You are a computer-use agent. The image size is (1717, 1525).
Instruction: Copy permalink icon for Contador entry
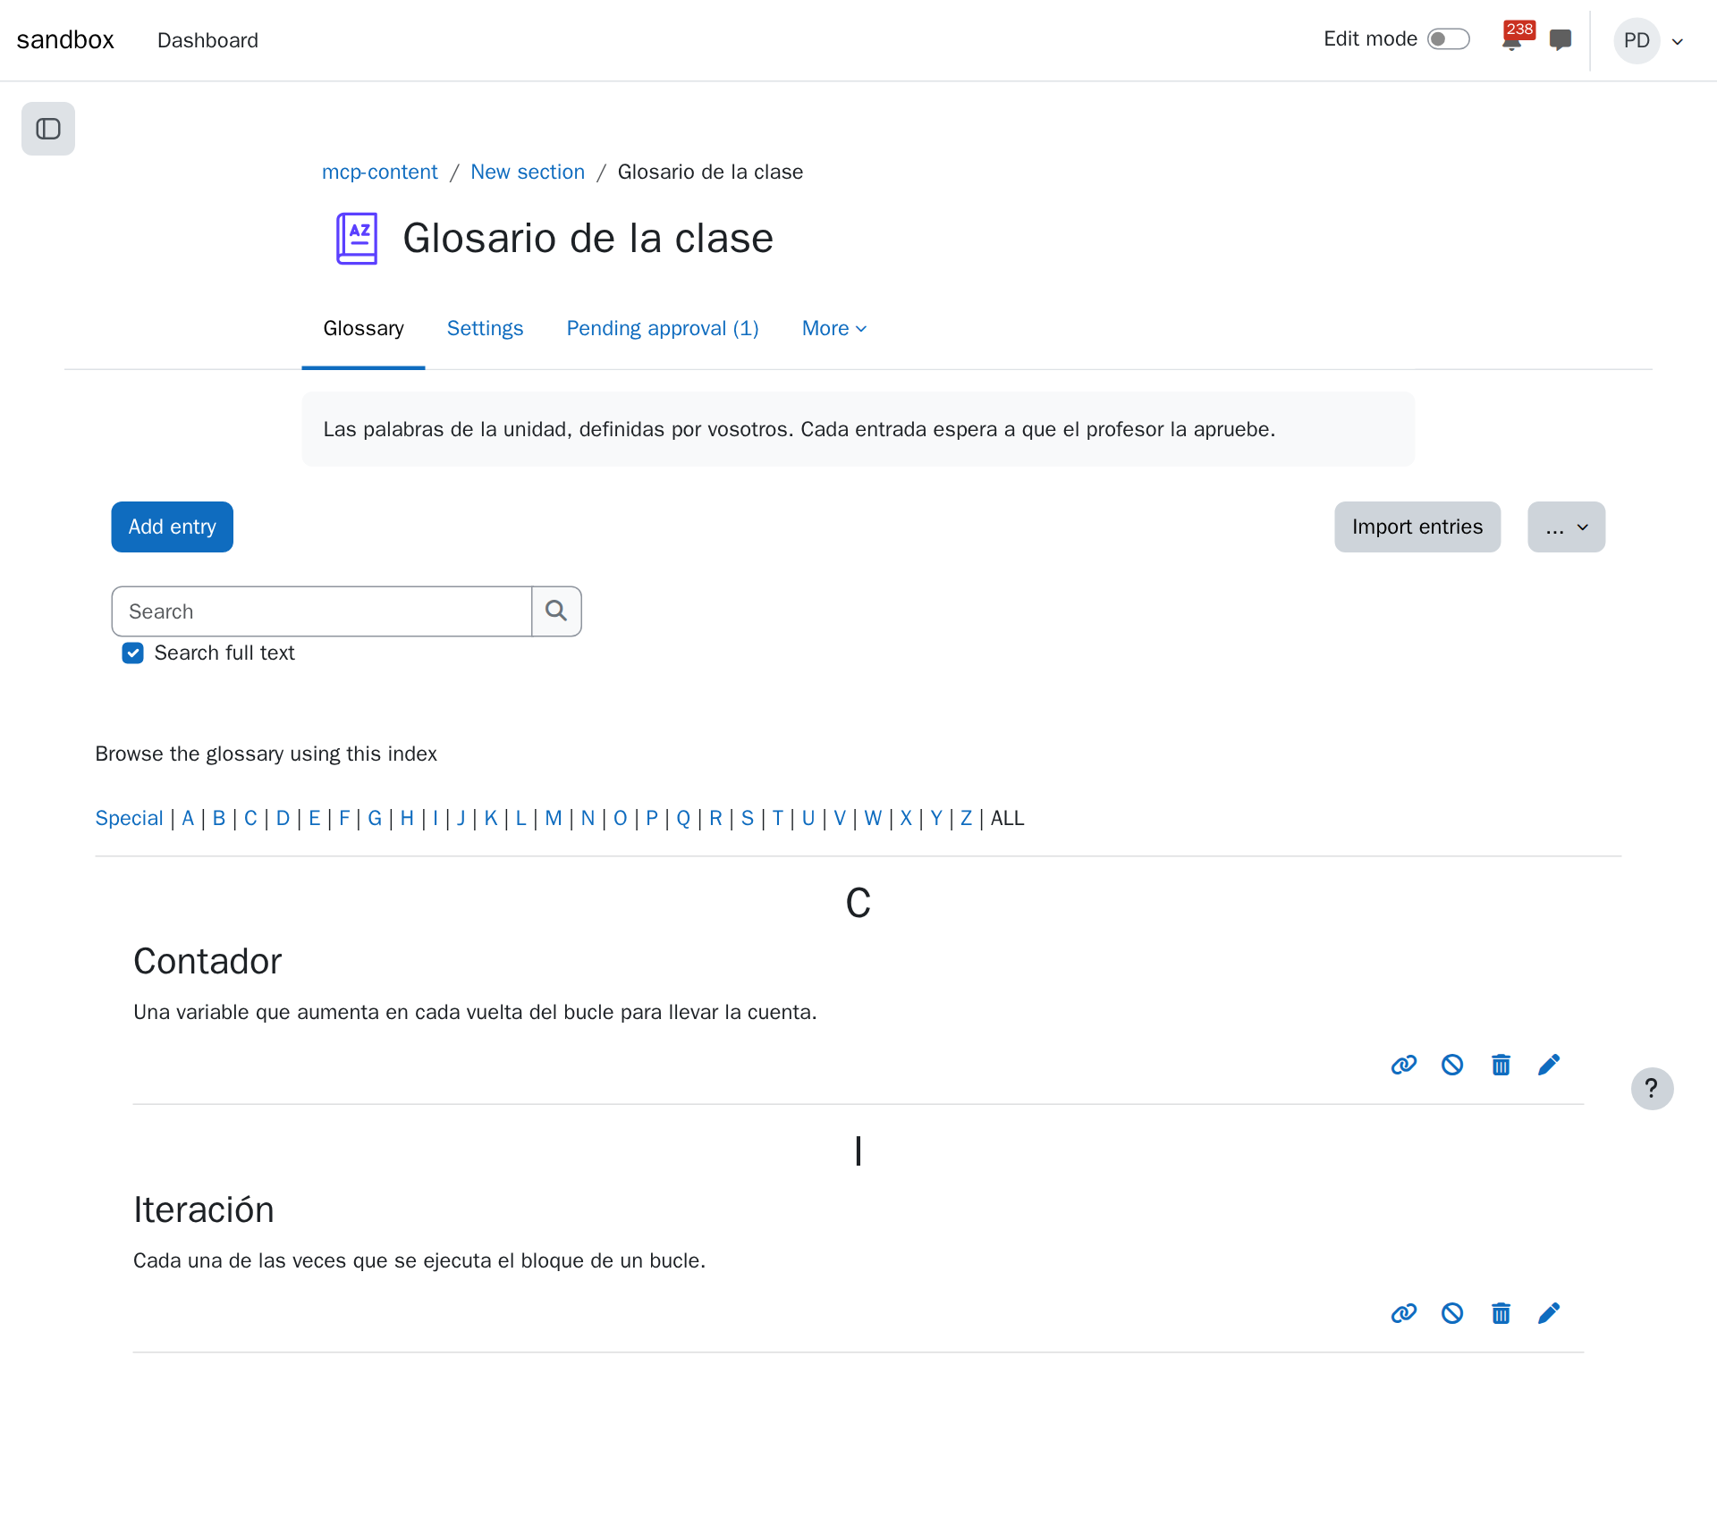(x=1404, y=1065)
